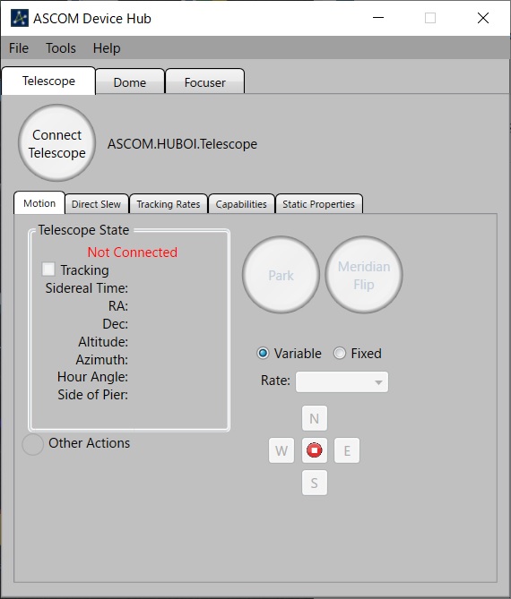Enable the Tracking checkbox
This screenshot has height=599, width=511.
click(48, 269)
